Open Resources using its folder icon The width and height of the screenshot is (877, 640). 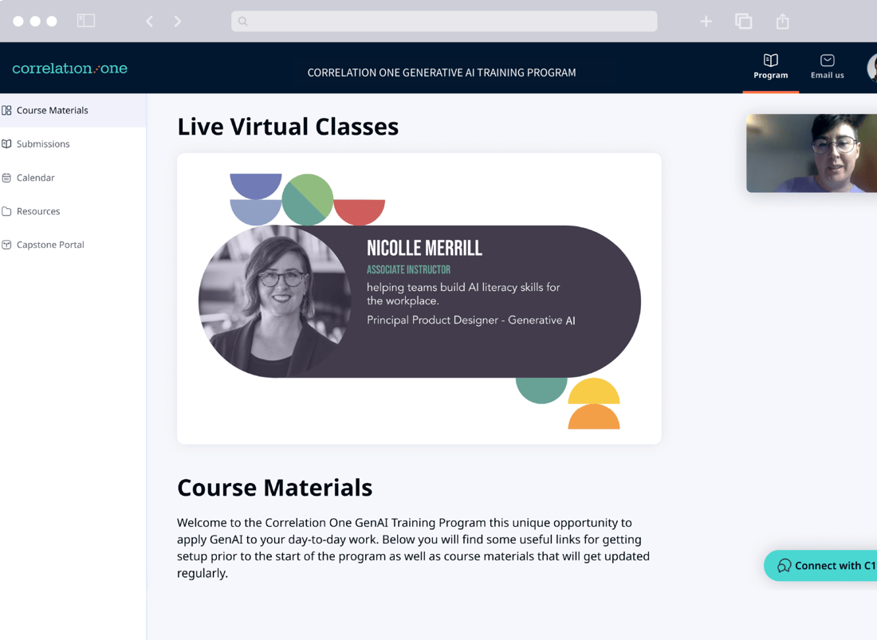click(7, 210)
